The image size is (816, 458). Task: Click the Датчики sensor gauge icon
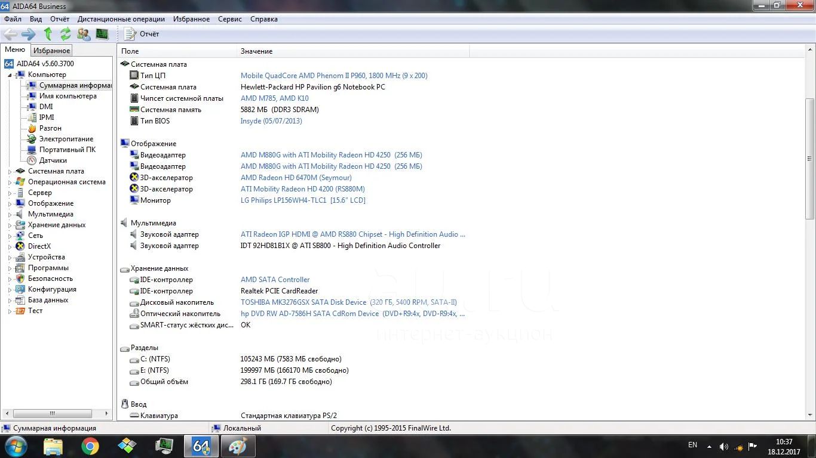pyautogui.click(x=32, y=160)
